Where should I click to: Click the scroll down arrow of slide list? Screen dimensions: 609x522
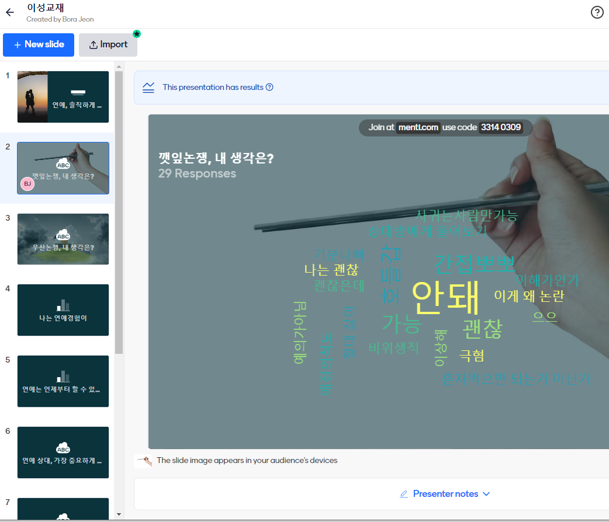pyautogui.click(x=119, y=514)
